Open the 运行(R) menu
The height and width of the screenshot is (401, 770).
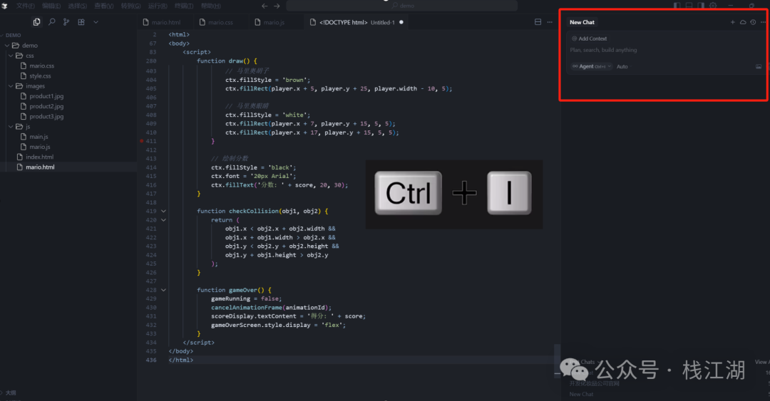[158, 6]
